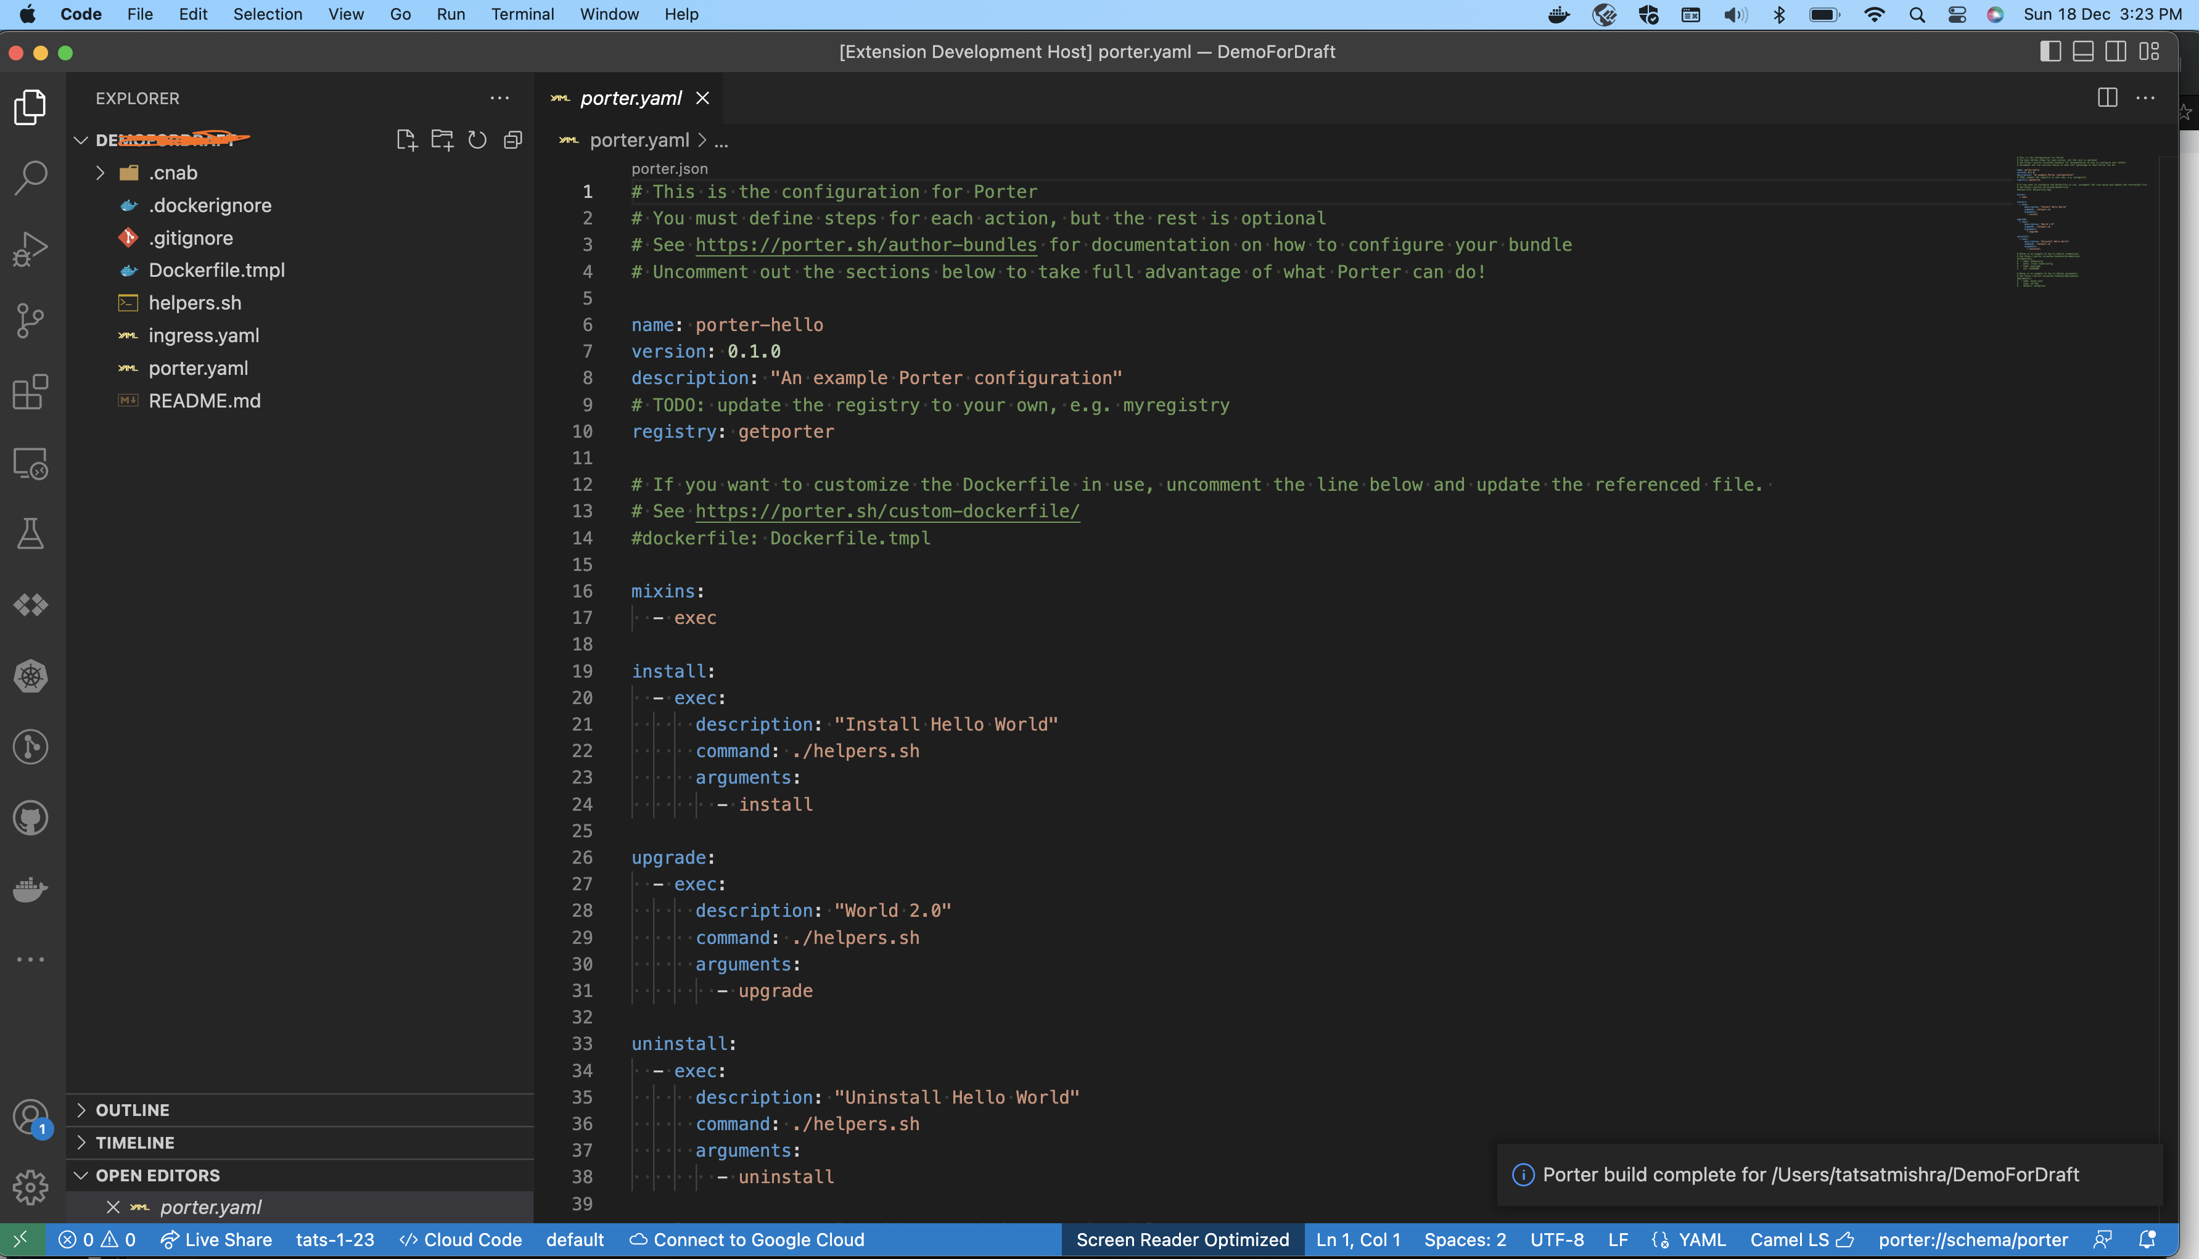
Task: Click the Search icon in the activity bar
Action: pyautogui.click(x=31, y=176)
